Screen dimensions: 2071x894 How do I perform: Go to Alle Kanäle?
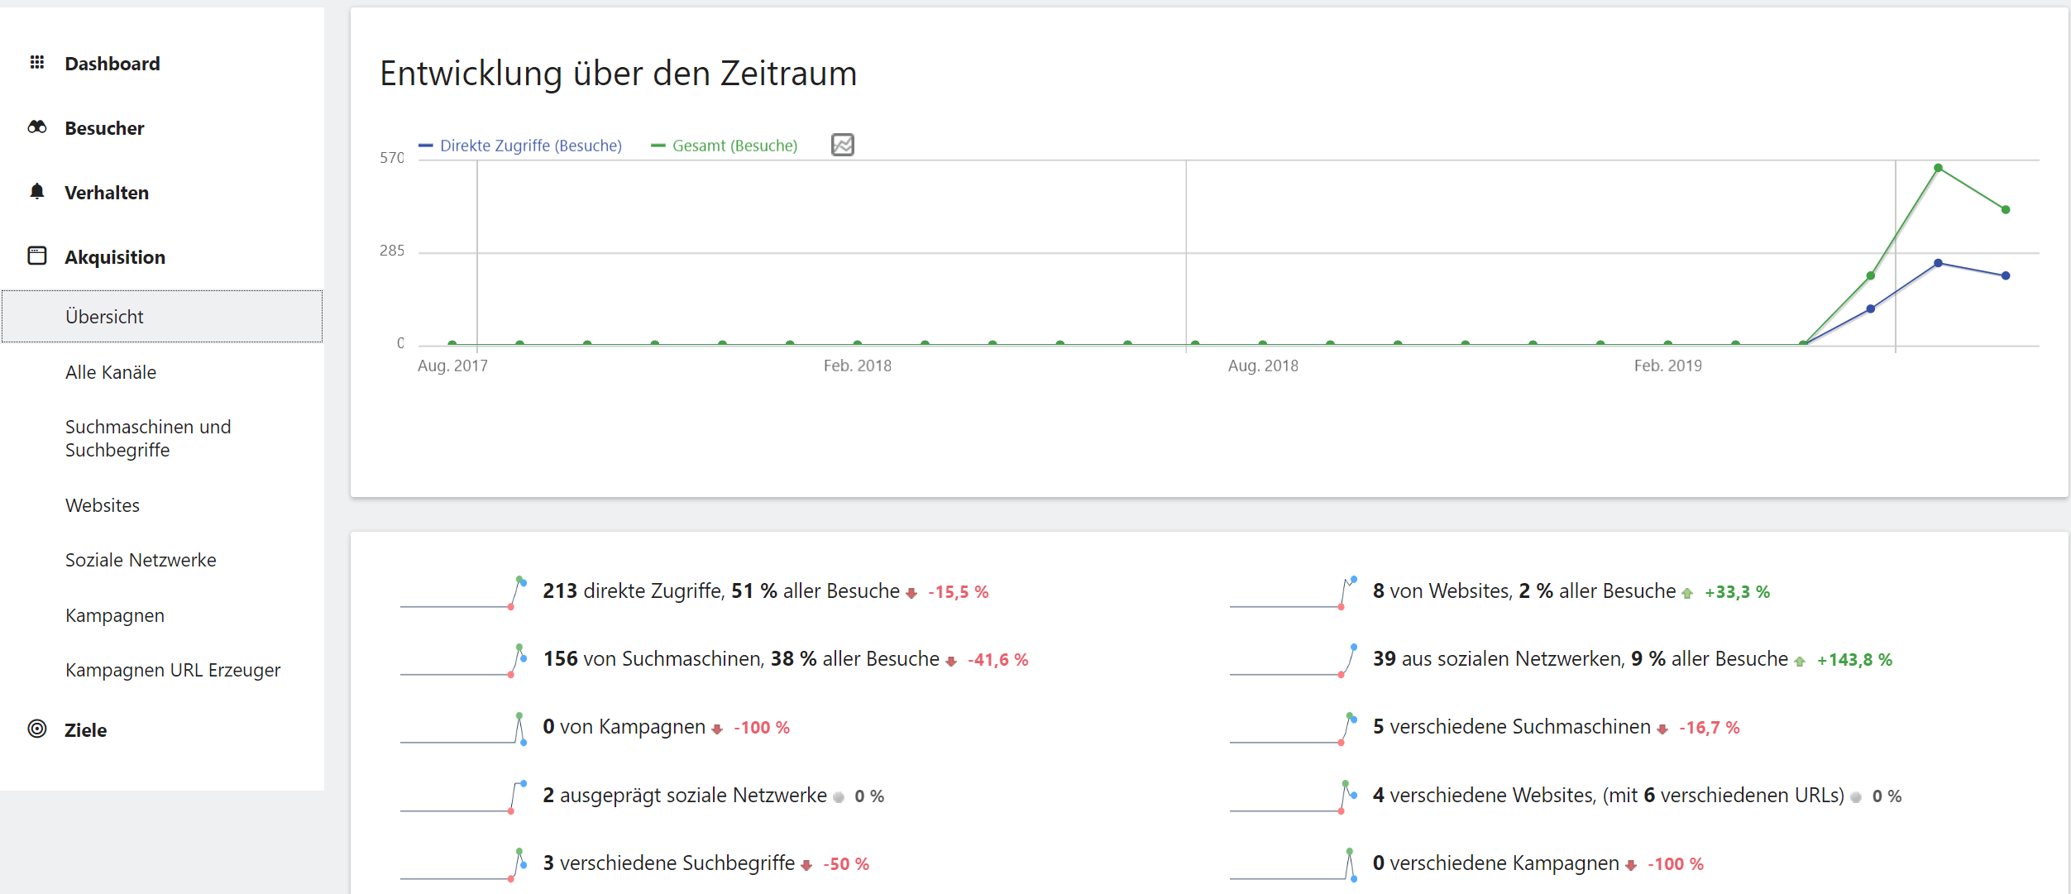111,372
